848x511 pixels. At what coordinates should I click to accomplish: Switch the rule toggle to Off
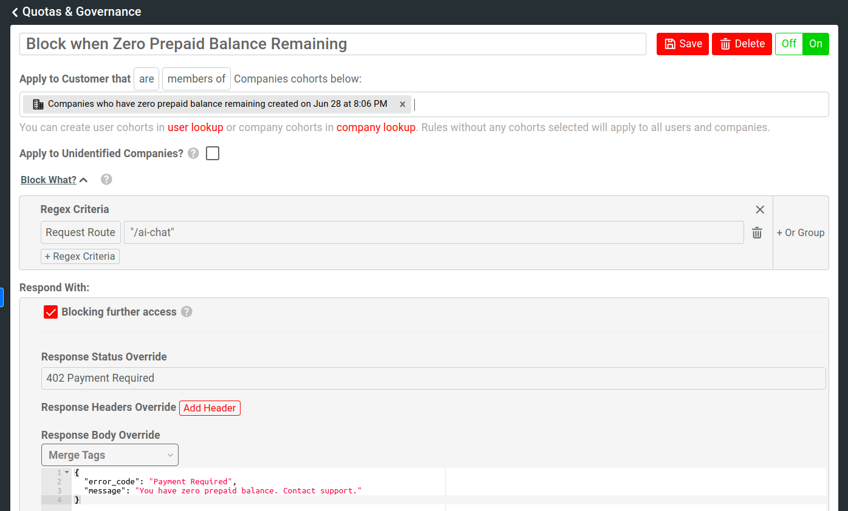click(x=788, y=44)
